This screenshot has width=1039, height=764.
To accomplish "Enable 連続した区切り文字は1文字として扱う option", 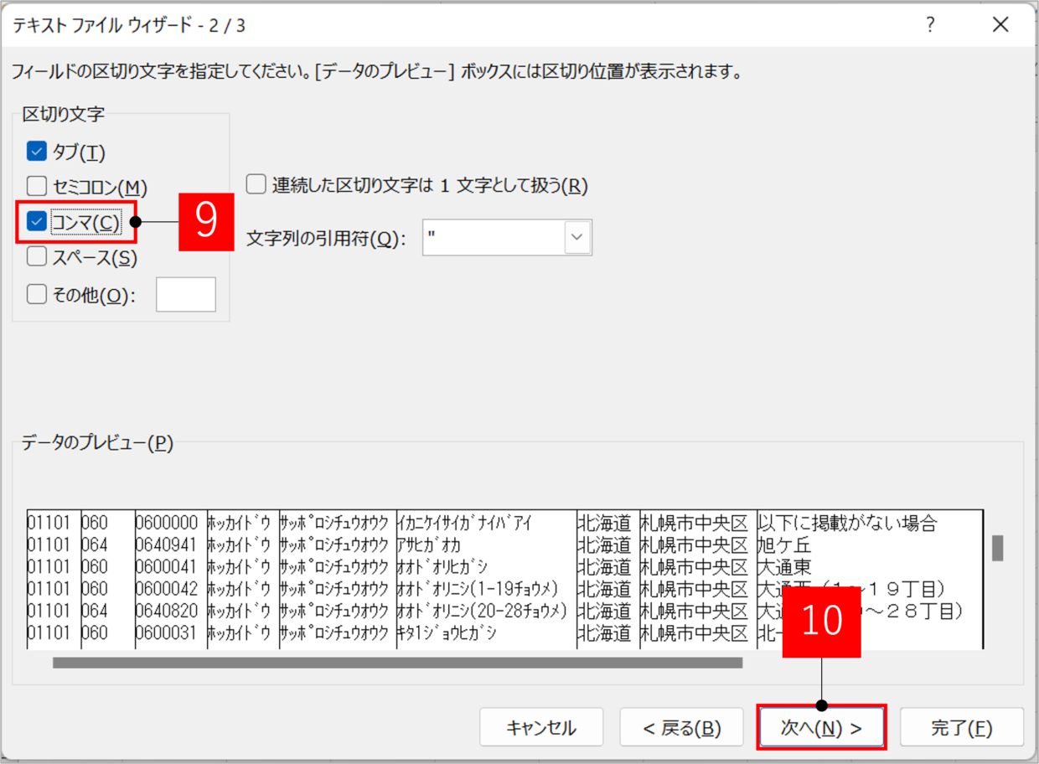I will point(256,185).
